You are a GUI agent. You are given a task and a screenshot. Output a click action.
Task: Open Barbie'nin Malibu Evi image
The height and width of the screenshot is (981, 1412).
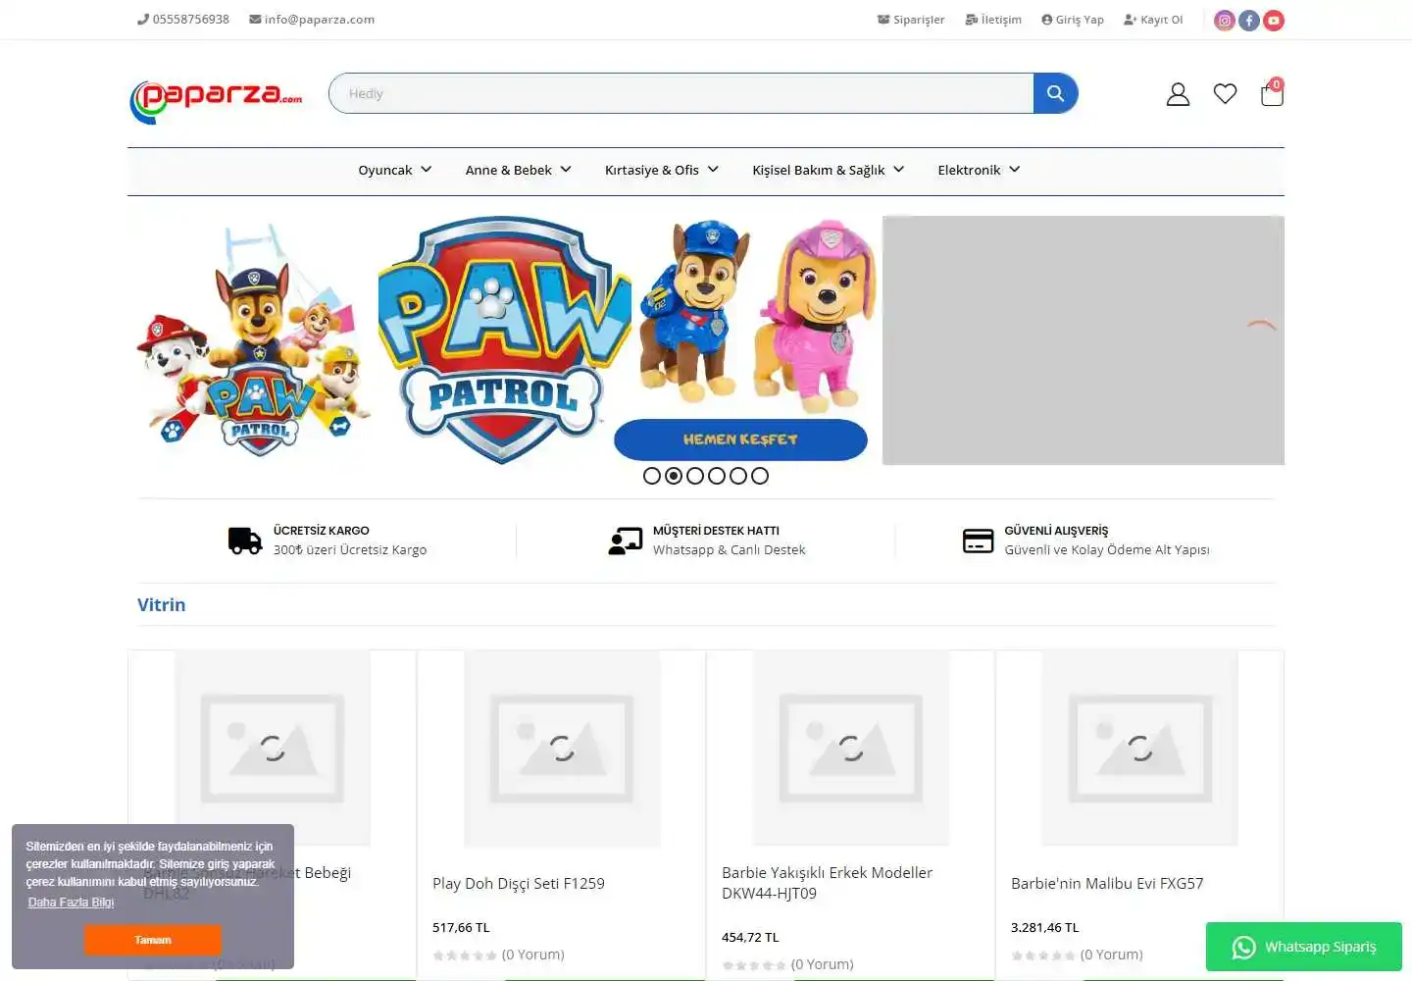1140,749
